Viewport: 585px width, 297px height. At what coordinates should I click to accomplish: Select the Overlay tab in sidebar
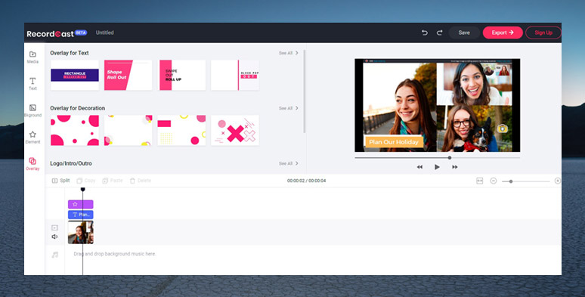click(32, 164)
